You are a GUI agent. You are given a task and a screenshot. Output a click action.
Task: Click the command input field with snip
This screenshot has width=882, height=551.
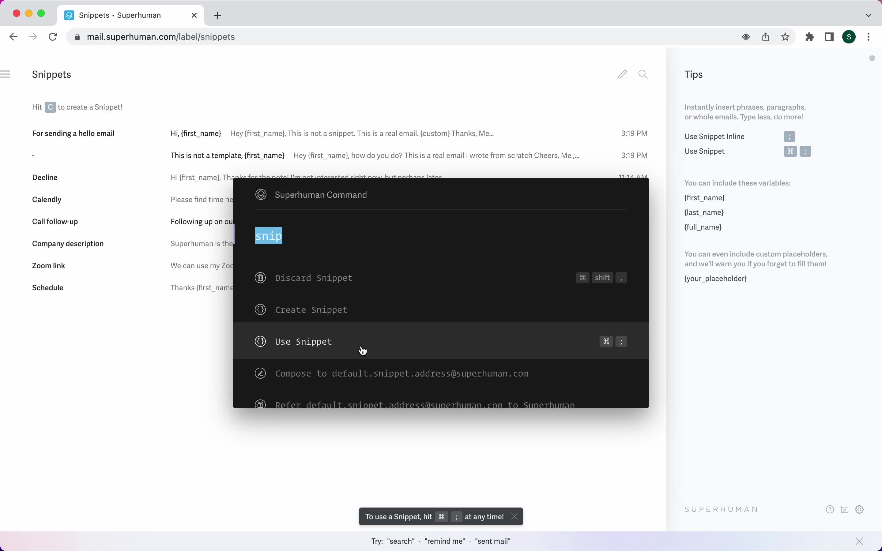[x=441, y=236]
